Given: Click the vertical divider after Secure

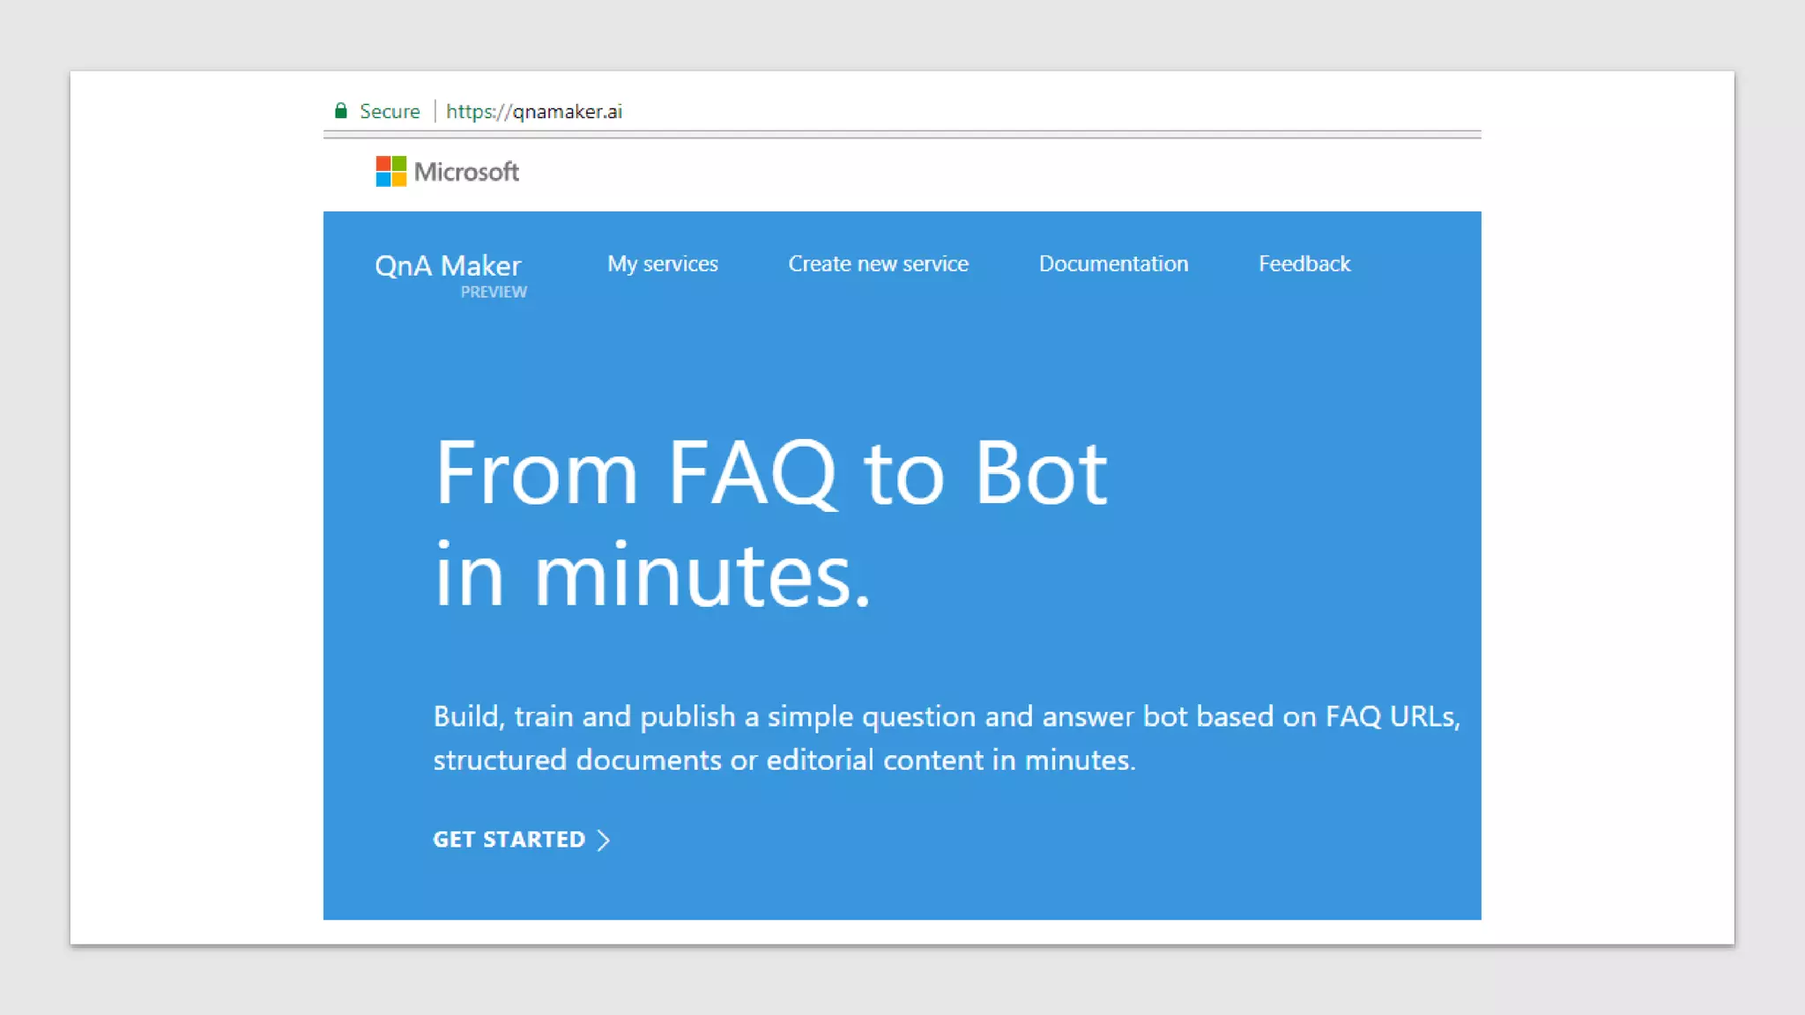Looking at the screenshot, I should pyautogui.click(x=435, y=111).
